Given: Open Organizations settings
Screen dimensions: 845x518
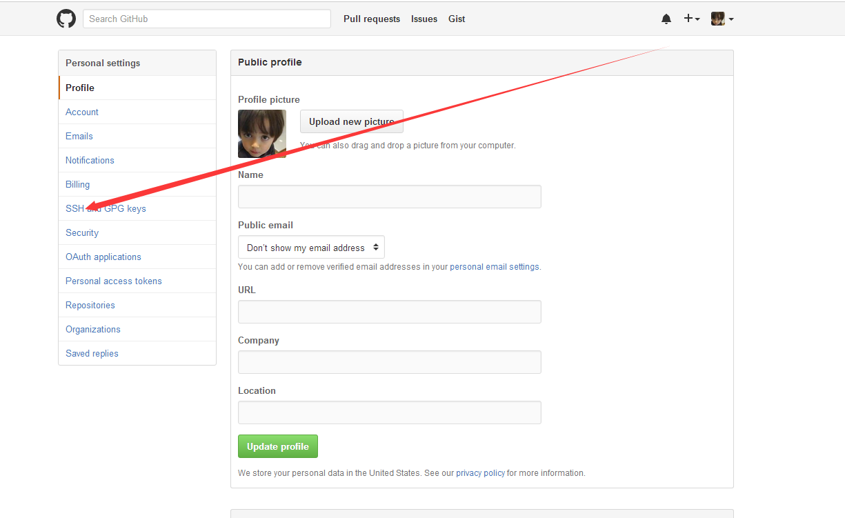Looking at the screenshot, I should point(137,329).
